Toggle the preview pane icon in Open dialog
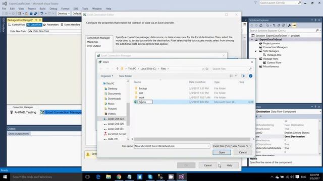The width and height of the screenshot is (323, 181). click(x=243, y=76)
